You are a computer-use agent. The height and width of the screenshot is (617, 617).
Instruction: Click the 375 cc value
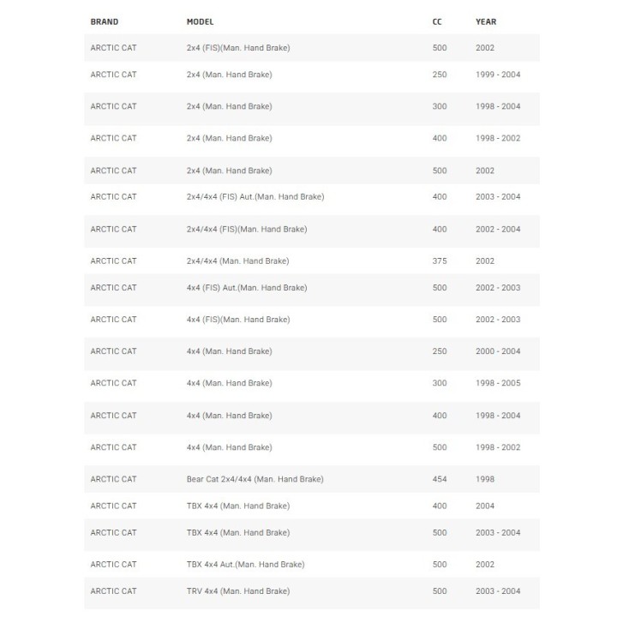click(x=440, y=261)
